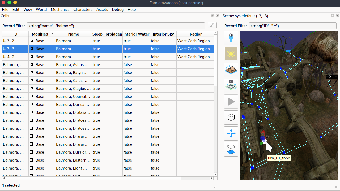Sort by the Interior Water column header

point(136,34)
